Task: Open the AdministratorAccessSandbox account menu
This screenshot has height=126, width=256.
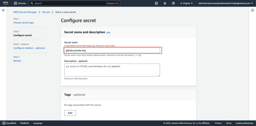Action: click(226, 3)
